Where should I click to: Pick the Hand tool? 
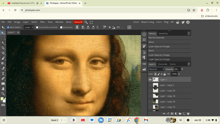3,89
